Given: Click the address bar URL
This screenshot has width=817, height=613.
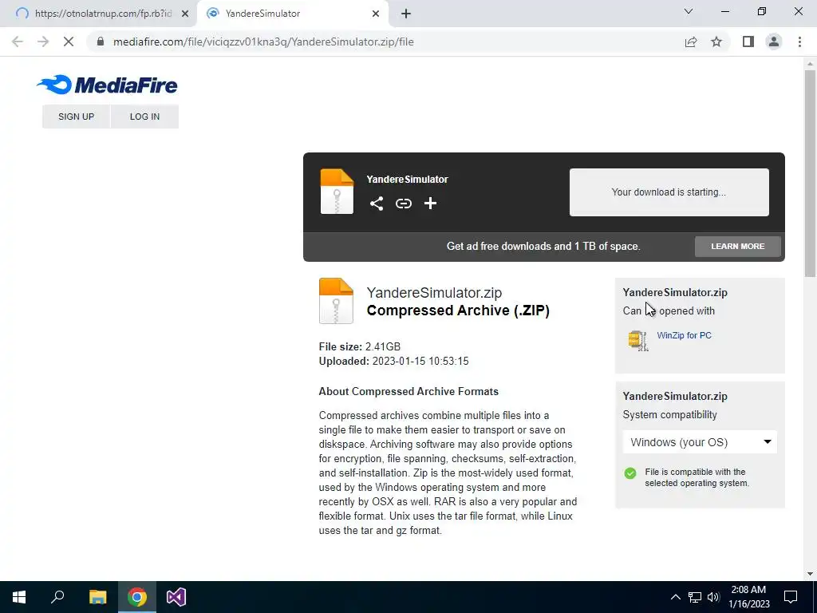Looking at the screenshot, I should (263, 42).
